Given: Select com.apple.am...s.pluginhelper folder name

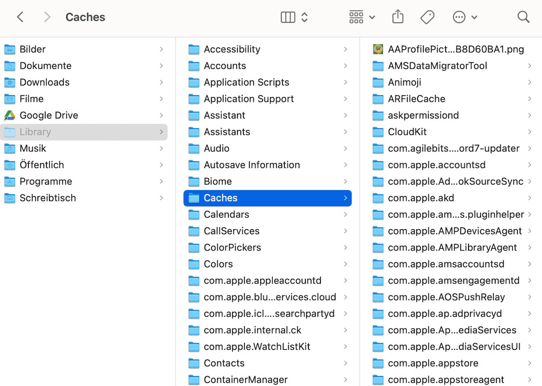Looking at the screenshot, I should [x=456, y=214].
